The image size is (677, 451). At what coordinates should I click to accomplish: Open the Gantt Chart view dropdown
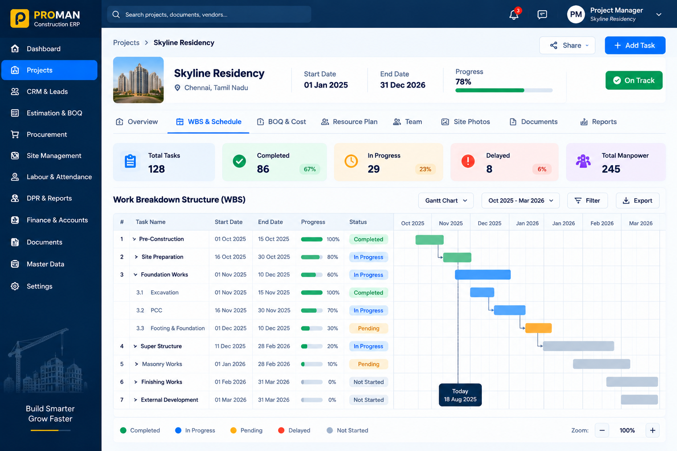pyautogui.click(x=446, y=200)
